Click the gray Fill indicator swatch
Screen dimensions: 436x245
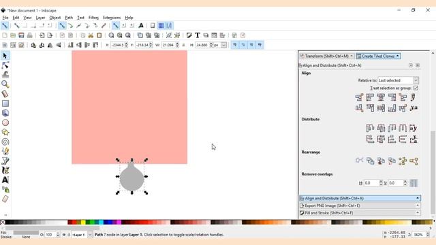[x=26, y=233]
